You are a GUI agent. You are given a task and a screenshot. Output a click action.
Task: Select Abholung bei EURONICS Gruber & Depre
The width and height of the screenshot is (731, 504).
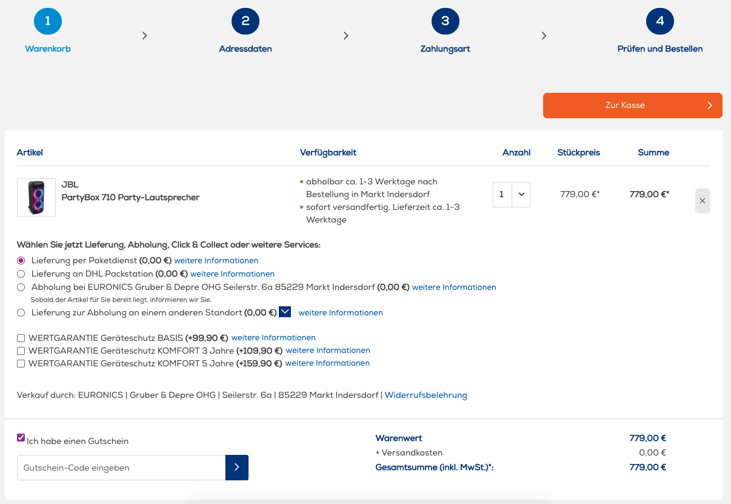point(21,287)
